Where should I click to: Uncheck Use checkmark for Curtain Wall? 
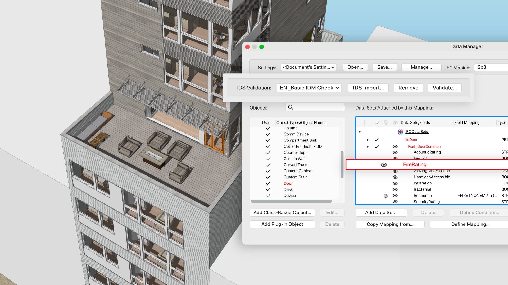click(268, 159)
